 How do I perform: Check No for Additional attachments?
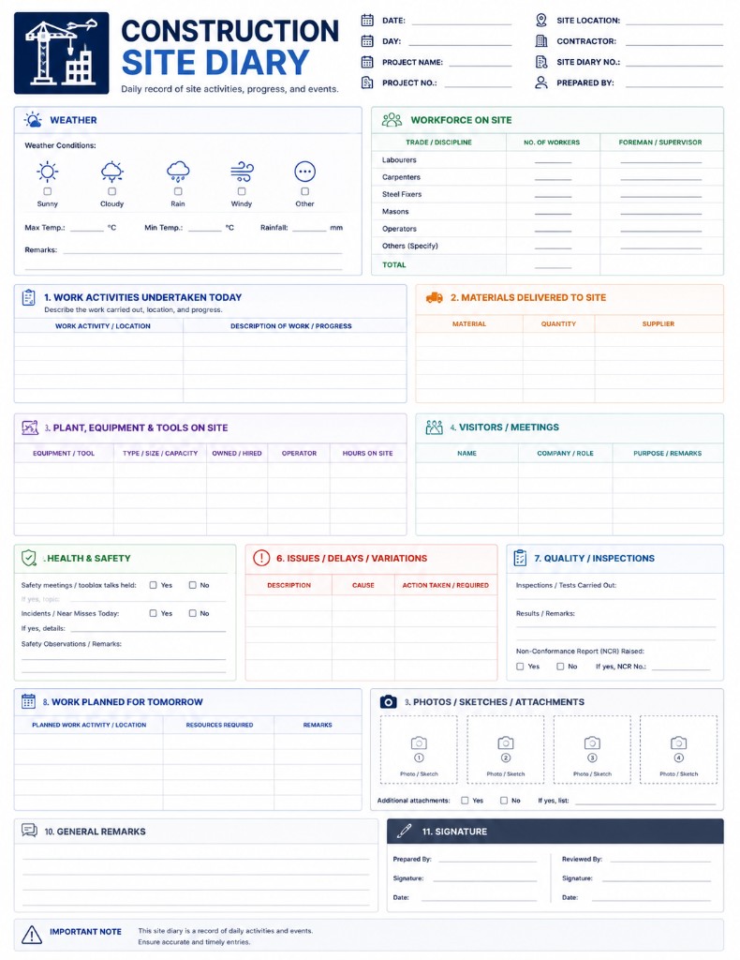504,801
